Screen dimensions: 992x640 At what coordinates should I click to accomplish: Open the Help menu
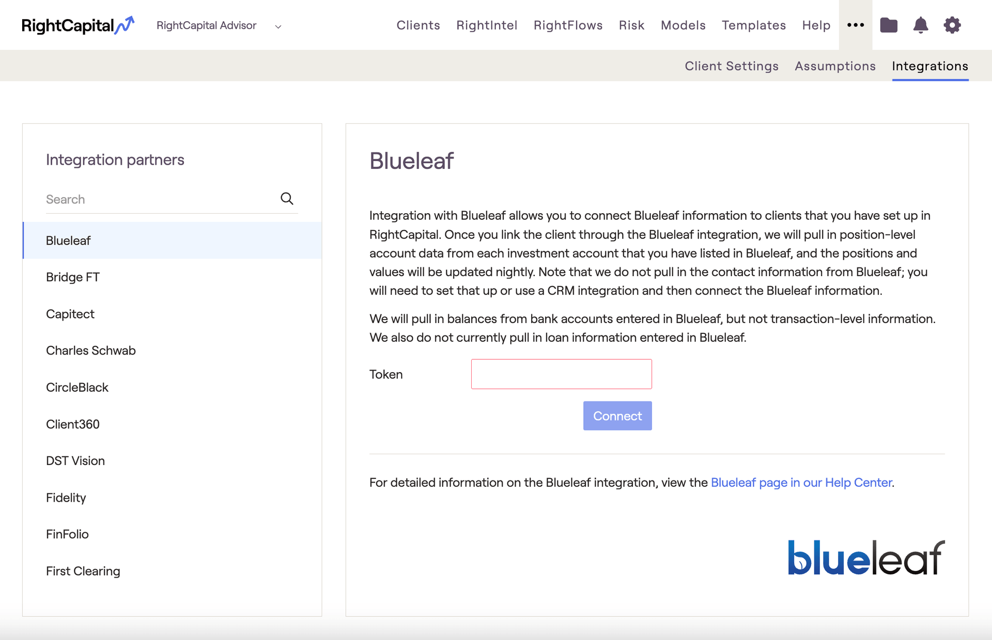[816, 25]
